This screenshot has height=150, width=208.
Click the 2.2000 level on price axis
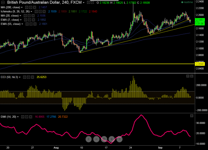point(200,15)
